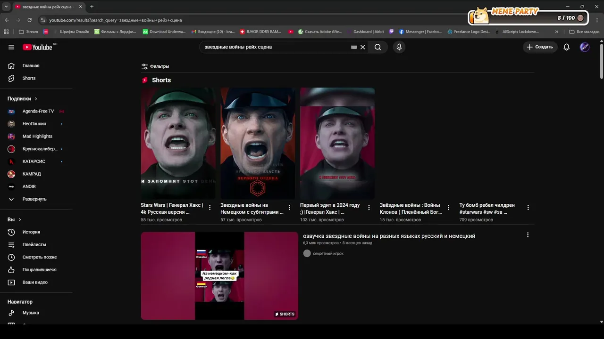Click the browser back arrow
604x339 pixels.
7,20
